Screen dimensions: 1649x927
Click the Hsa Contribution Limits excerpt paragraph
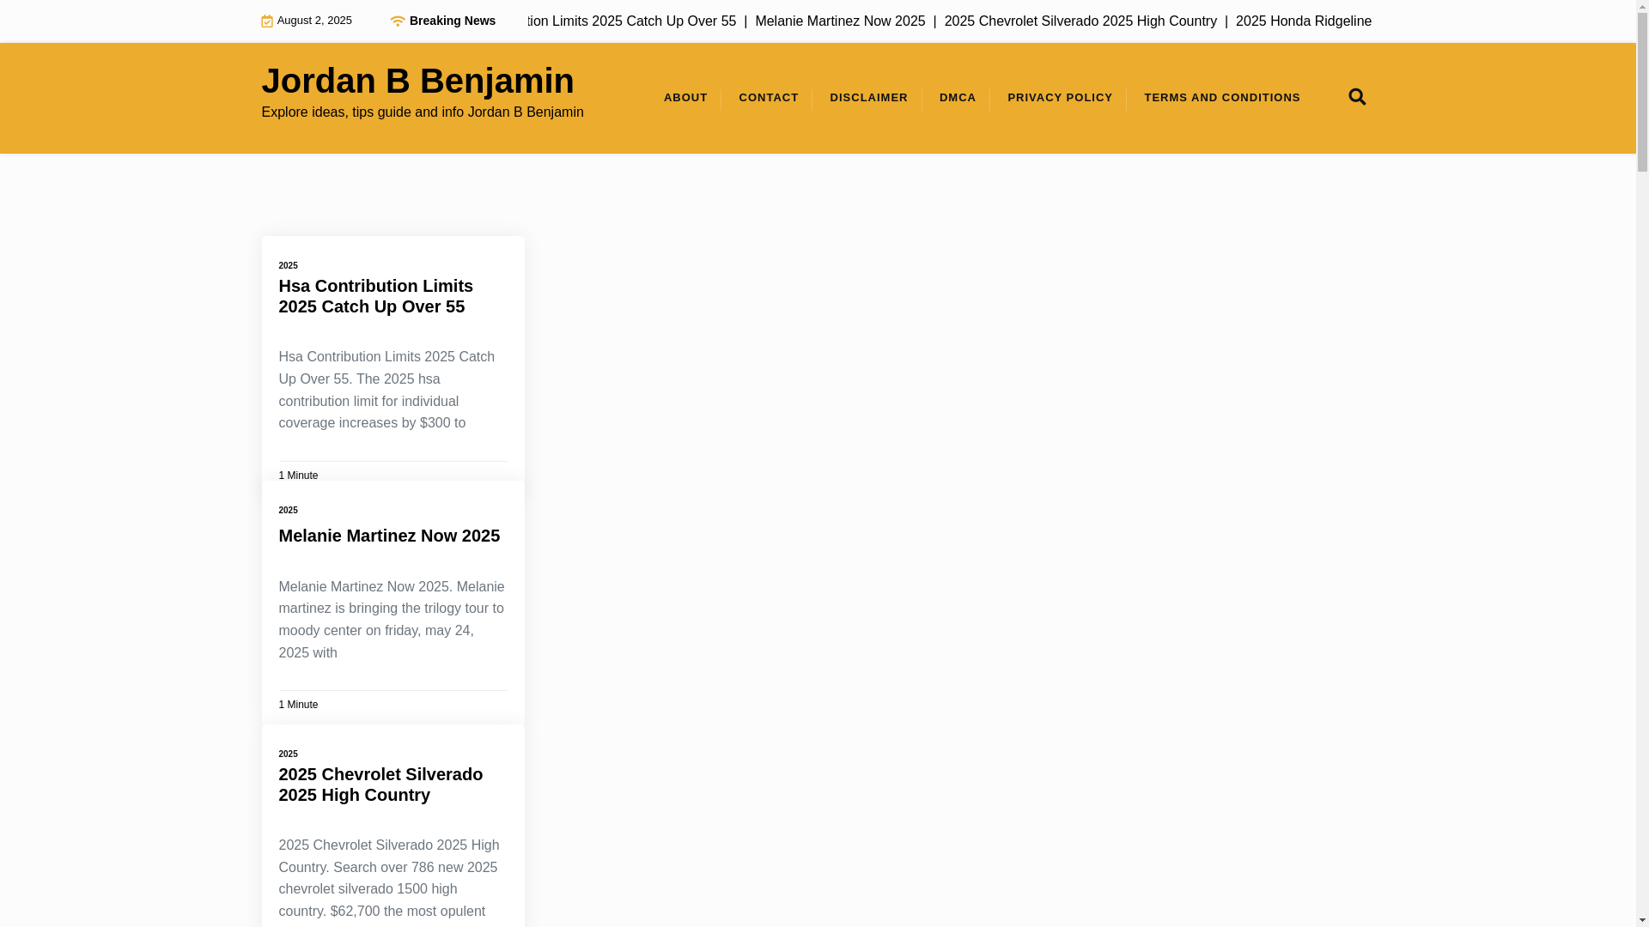coord(388,390)
